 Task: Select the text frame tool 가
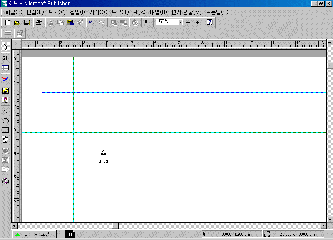pos(5,58)
